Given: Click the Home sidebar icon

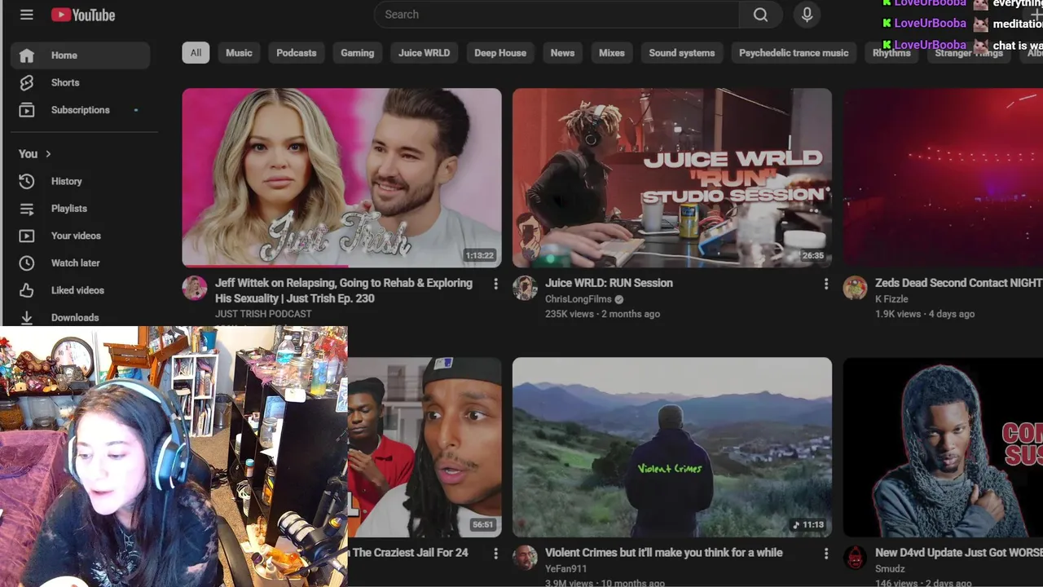Looking at the screenshot, I should 27,55.
